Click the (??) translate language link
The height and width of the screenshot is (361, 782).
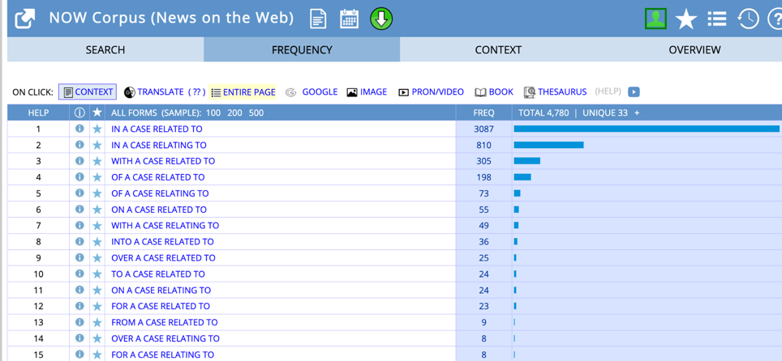[x=197, y=91]
